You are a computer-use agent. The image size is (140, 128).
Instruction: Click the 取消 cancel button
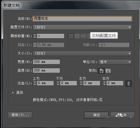(x=122, y=115)
